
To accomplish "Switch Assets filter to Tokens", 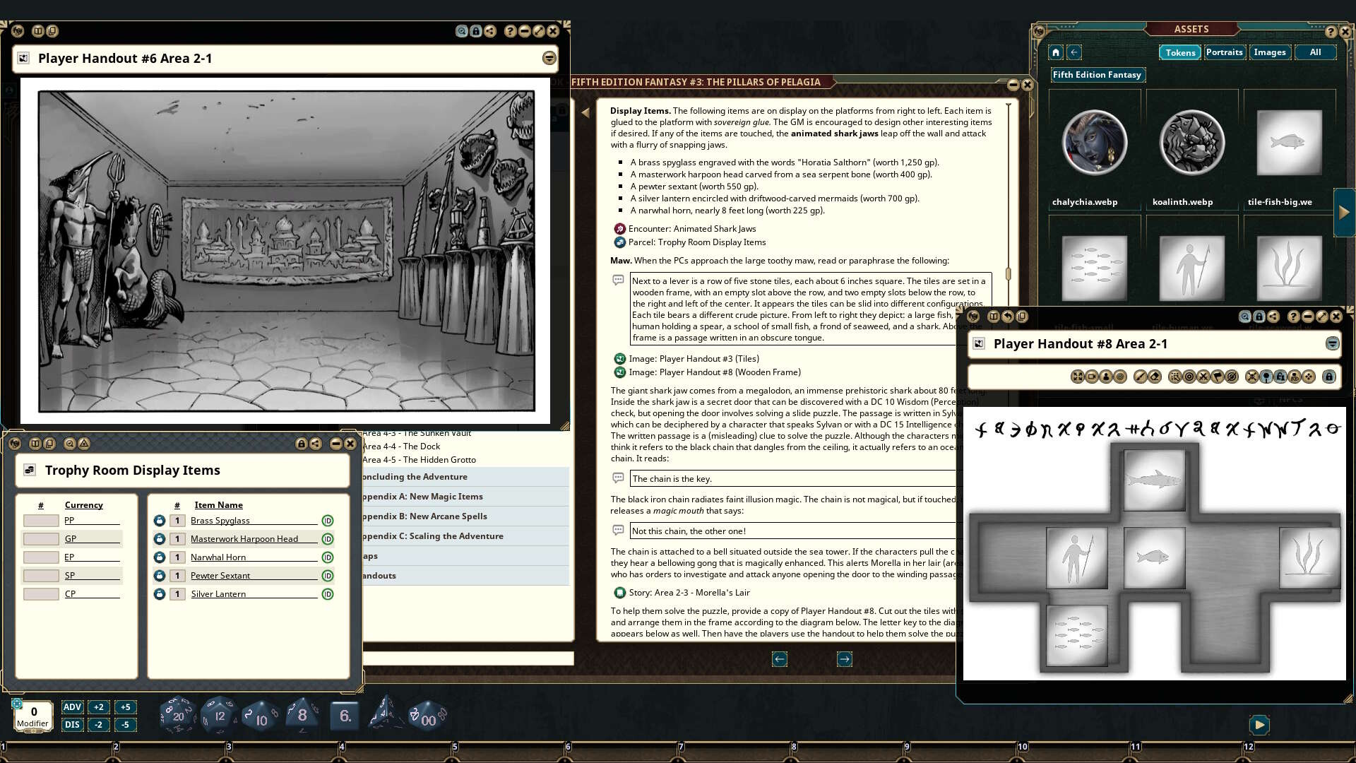I will pyautogui.click(x=1180, y=52).
